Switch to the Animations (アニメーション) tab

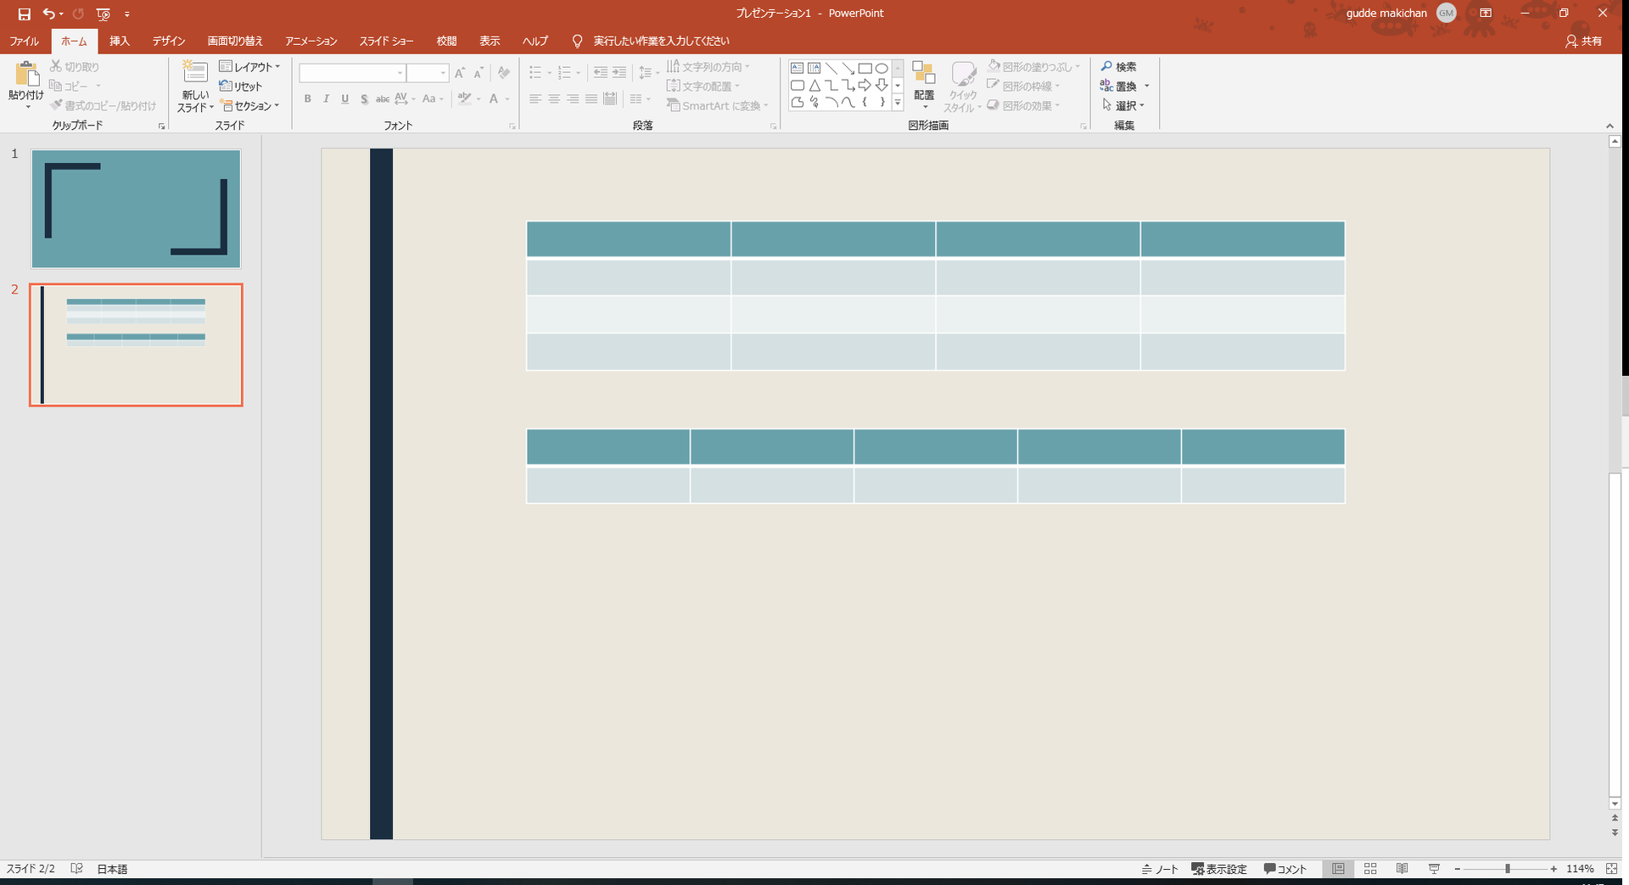click(x=311, y=41)
